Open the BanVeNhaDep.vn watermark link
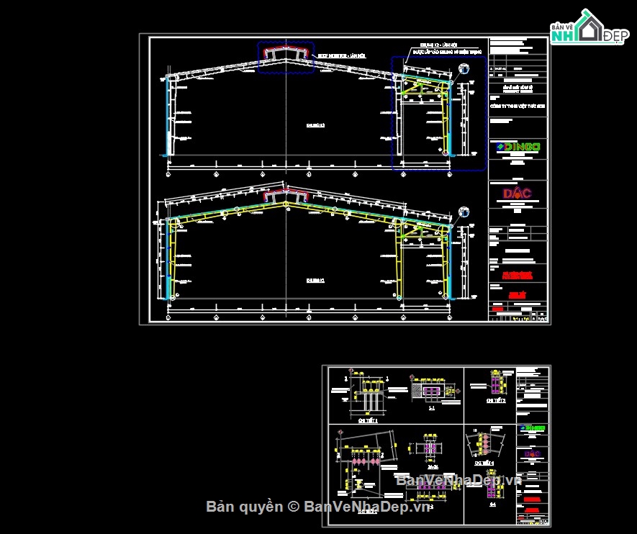This screenshot has height=534, width=637. coord(458,481)
